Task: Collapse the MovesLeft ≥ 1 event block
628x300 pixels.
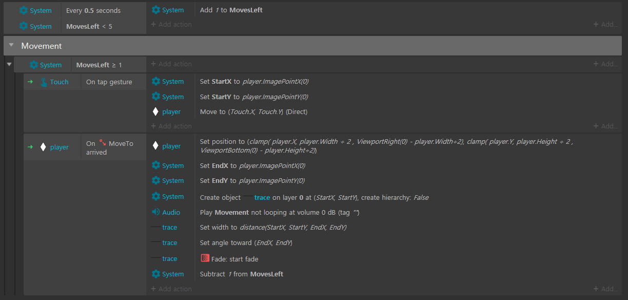Action: coord(9,65)
